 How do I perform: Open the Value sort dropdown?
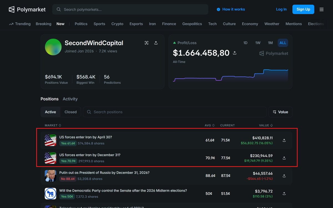(x=280, y=112)
